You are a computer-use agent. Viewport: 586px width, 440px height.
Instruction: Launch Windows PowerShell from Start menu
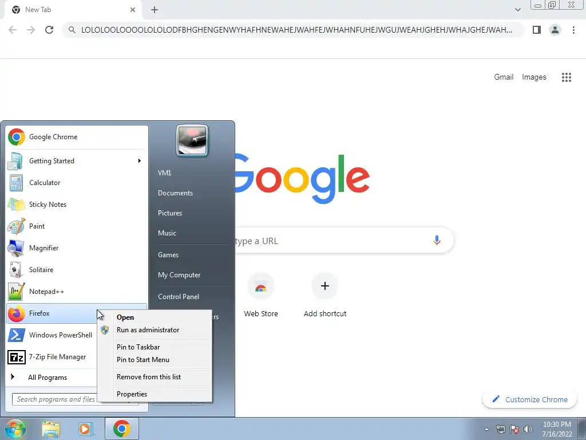pos(52,335)
